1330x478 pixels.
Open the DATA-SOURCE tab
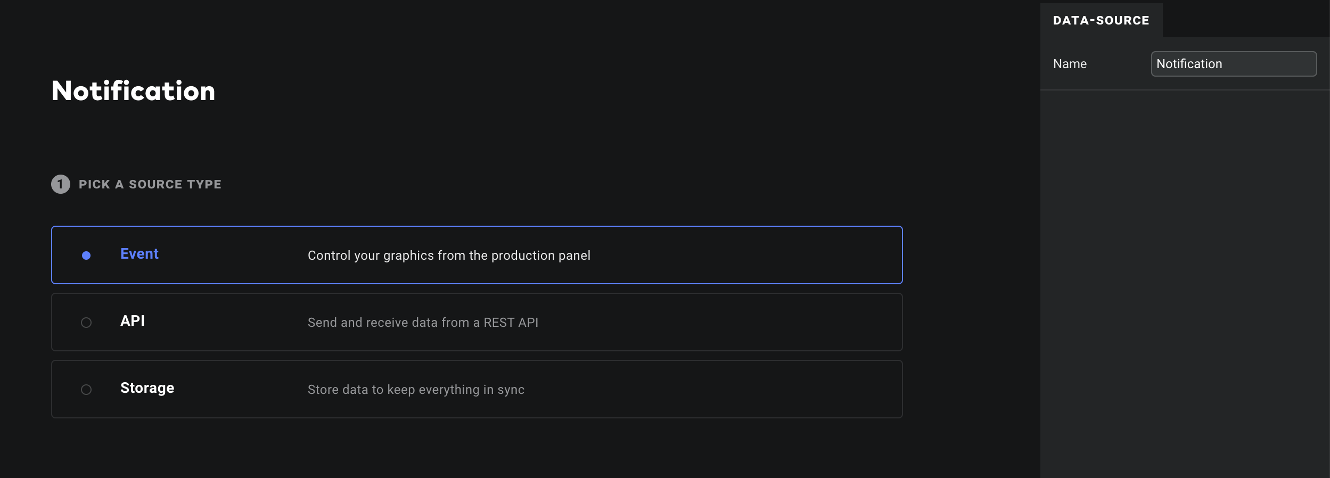point(1101,20)
